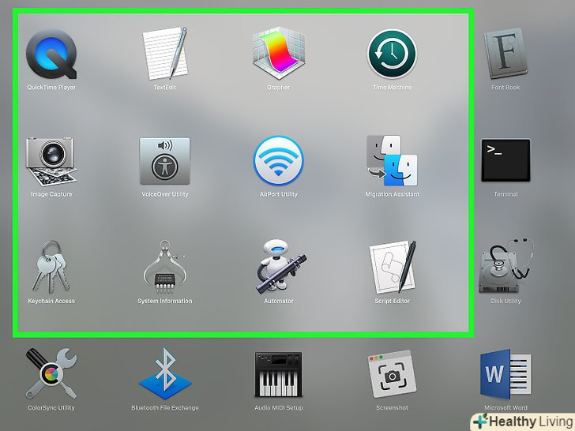Click the "Bluetooth File Exchange" label
Image resolution: width=575 pixels, height=431 pixels.
(x=165, y=407)
